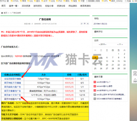137x121 pixels.
Task: Open the PSD bookmark folder
Action: [x=59, y=1]
